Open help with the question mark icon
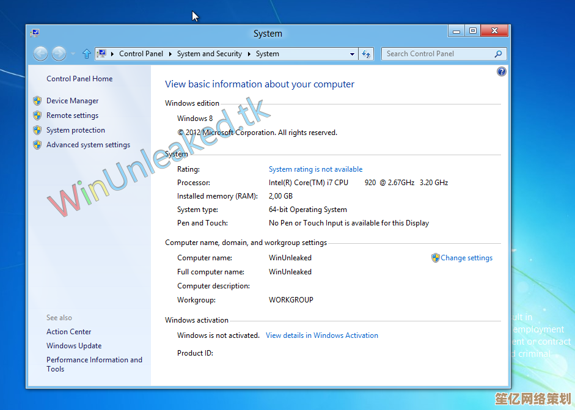Viewport: 575px width, 410px height. click(x=502, y=71)
